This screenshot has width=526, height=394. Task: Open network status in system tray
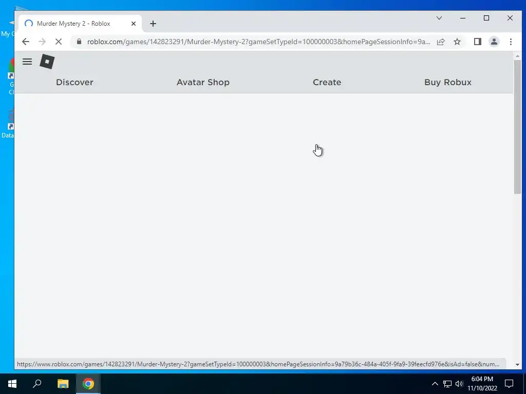tap(447, 384)
